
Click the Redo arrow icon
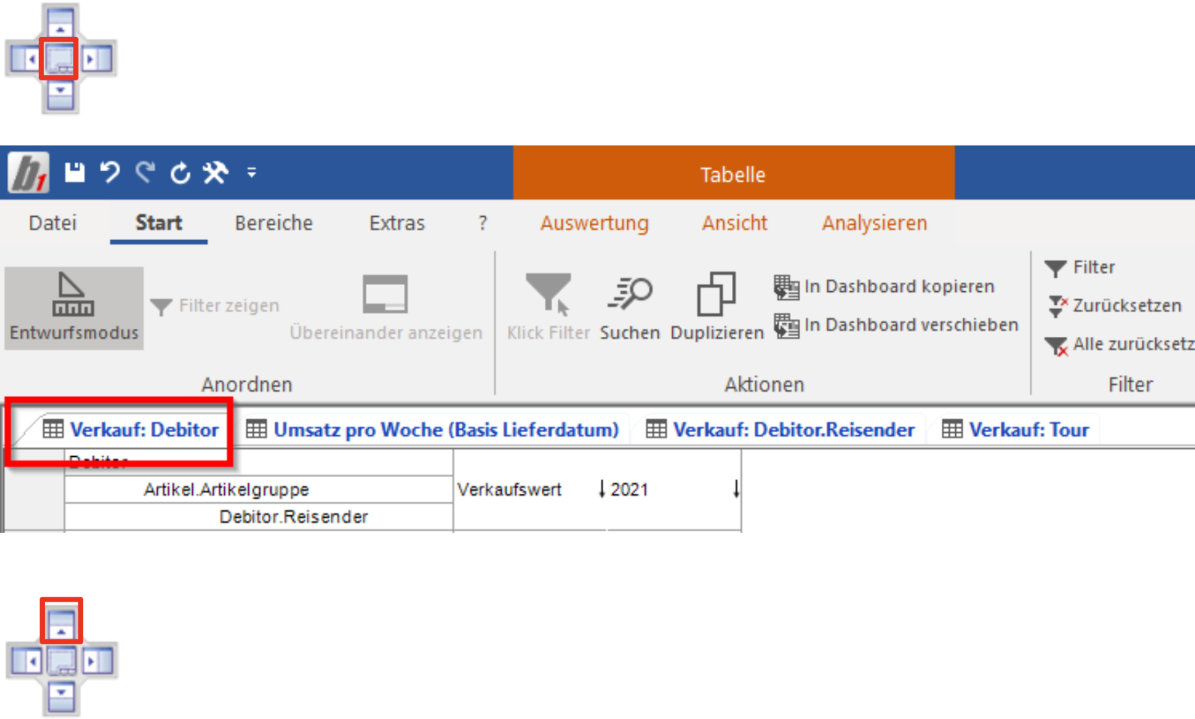click(146, 173)
